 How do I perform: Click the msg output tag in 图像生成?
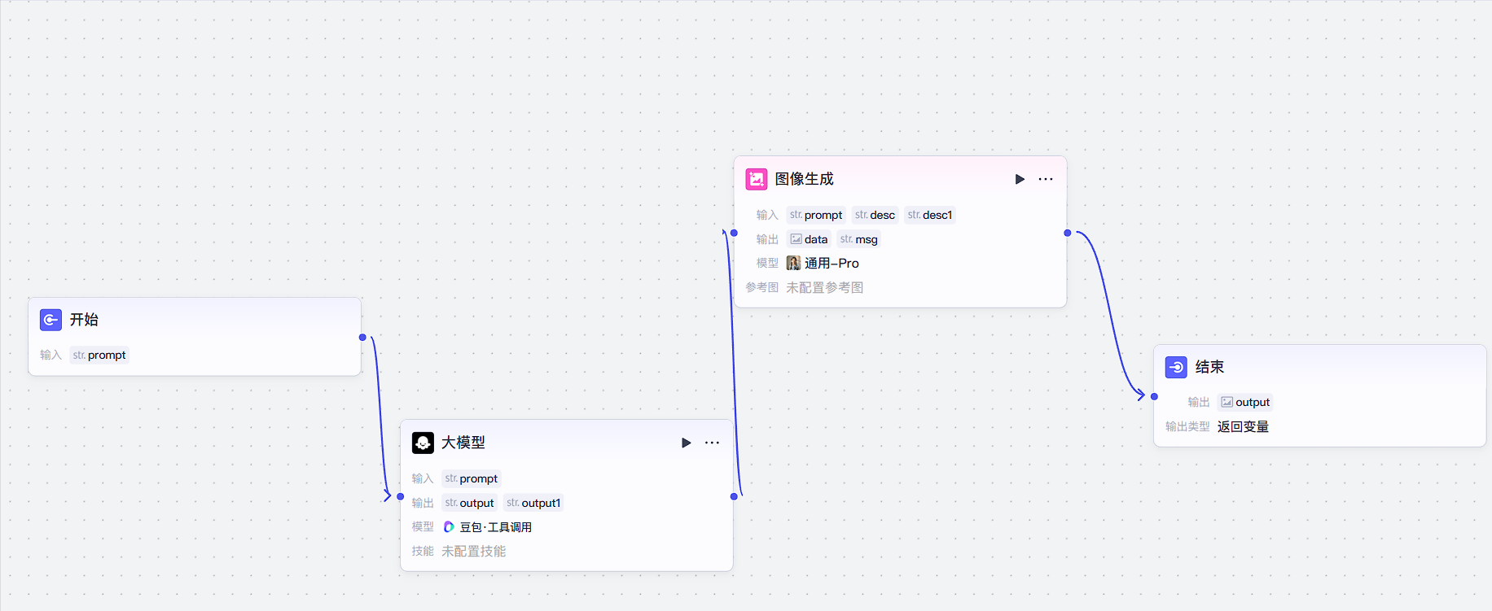pos(859,239)
